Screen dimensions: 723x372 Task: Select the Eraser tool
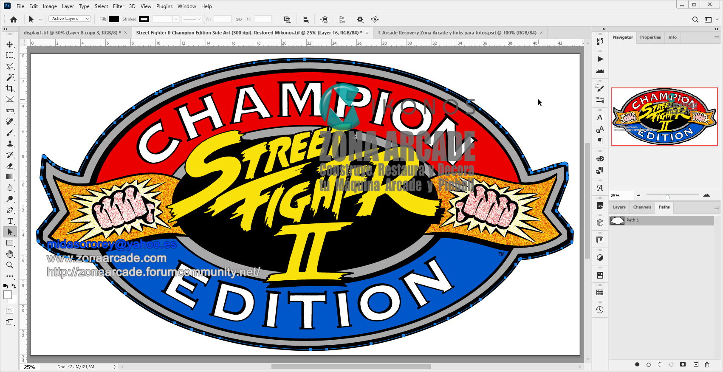pos(10,166)
